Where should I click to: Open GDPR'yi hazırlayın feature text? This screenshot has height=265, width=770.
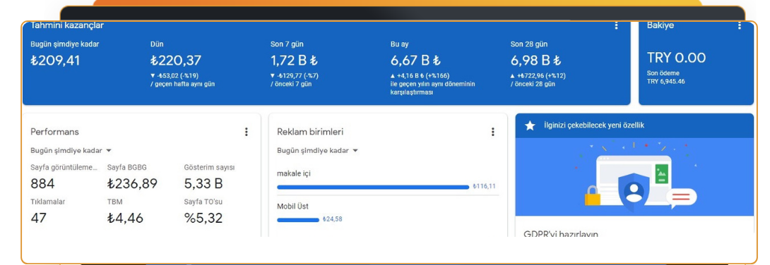pos(561,234)
